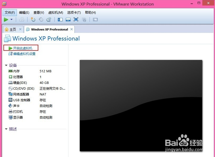Select the 声卡 device row
The height and width of the screenshot is (157, 215).
(x=37, y=106)
